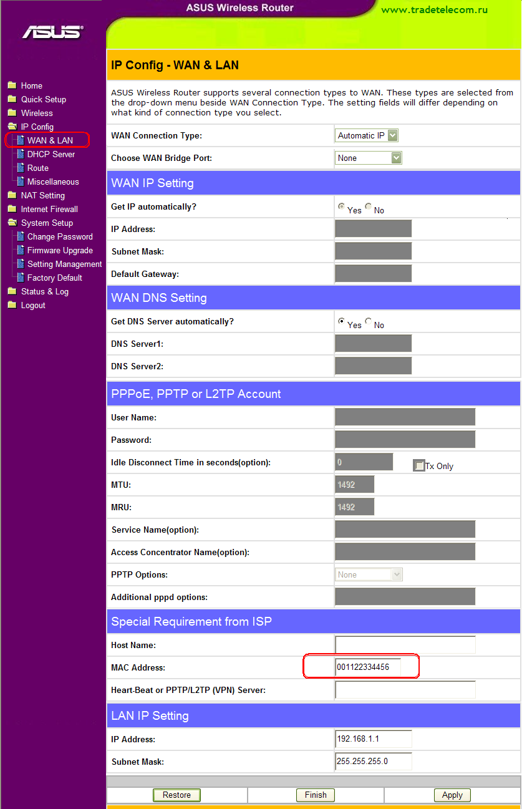Select No for Get DNS Server automatically
This screenshot has width=522, height=809.
click(x=369, y=322)
